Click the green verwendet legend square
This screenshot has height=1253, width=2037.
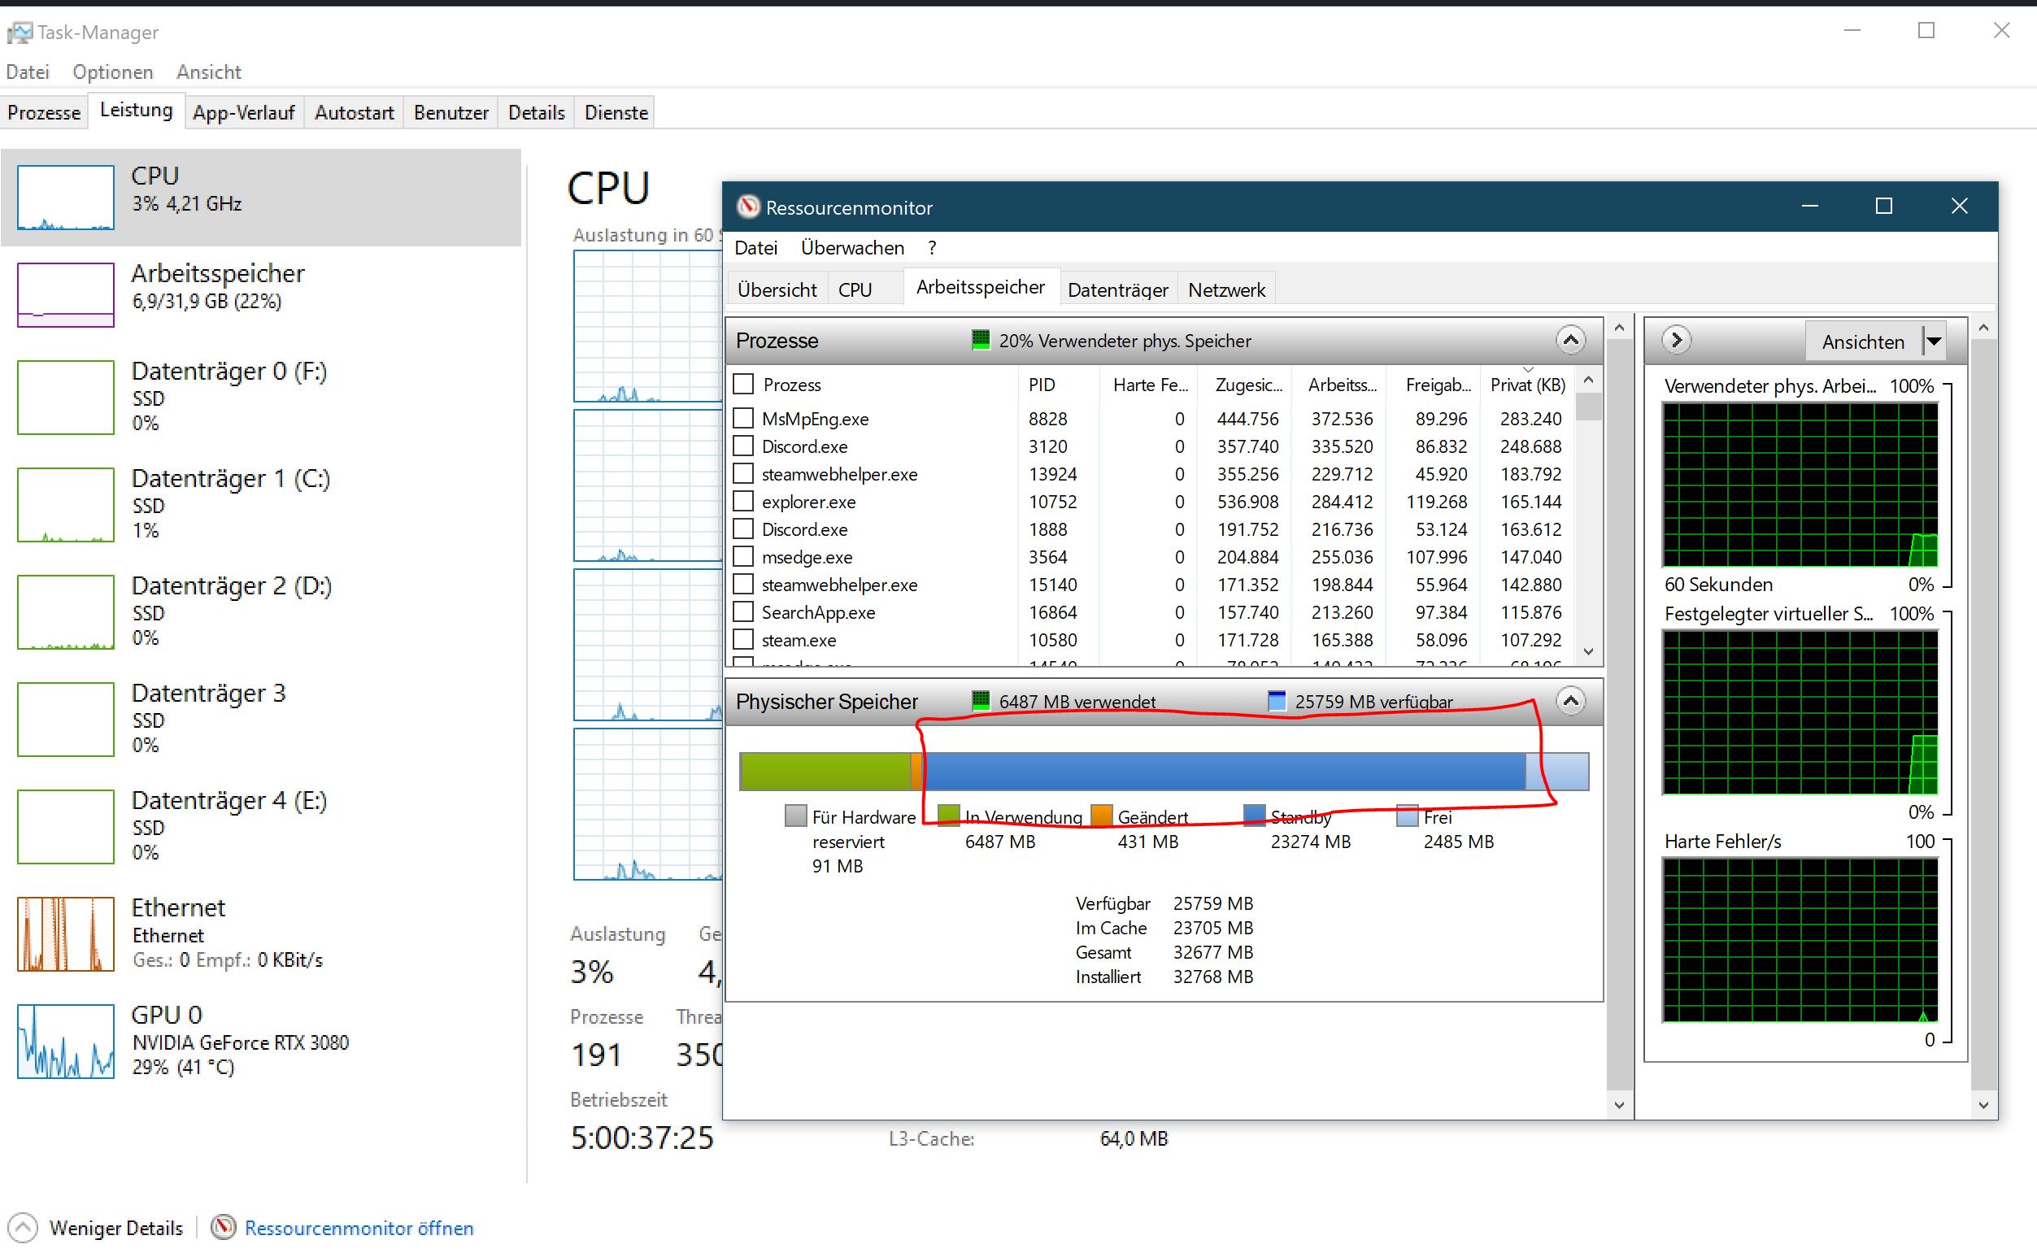tap(981, 701)
